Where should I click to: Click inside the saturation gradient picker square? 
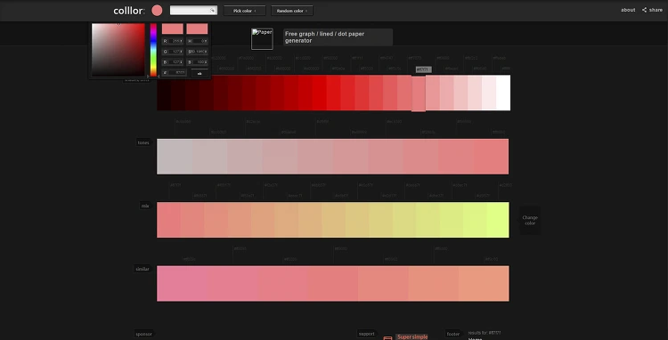point(118,50)
